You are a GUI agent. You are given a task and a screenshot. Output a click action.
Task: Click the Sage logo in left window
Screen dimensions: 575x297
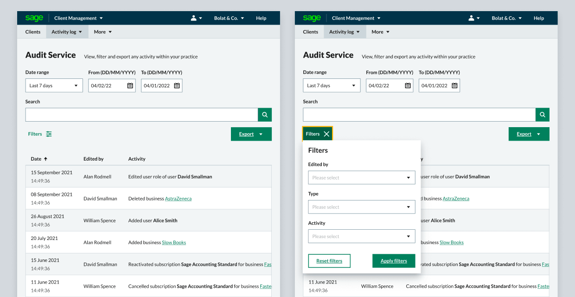34,18
